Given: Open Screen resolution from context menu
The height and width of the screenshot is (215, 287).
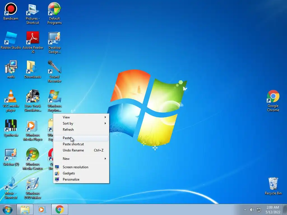Looking at the screenshot, I should pyautogui.click(x=81, y=167).
